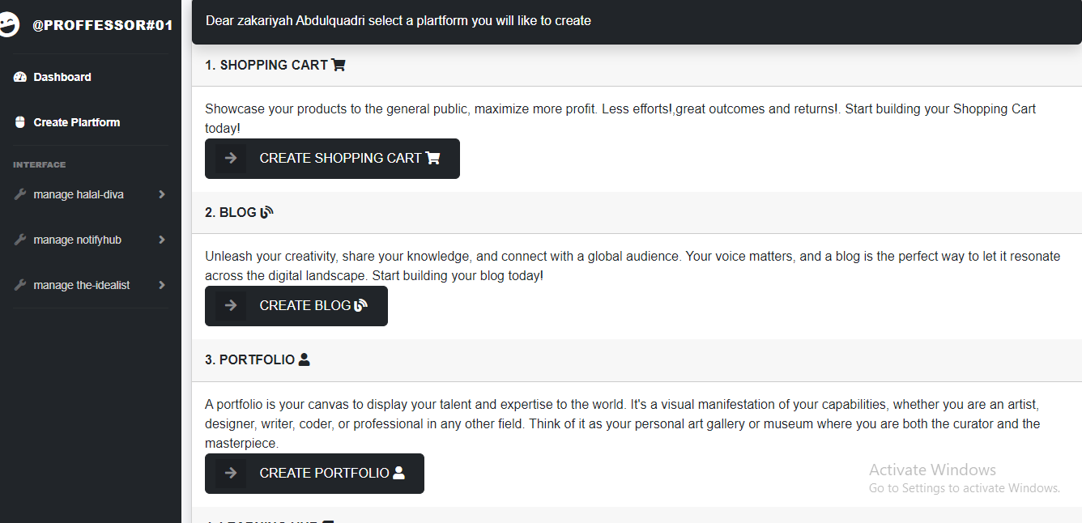1082x523 pixels.
Task: Click the Dashboard gauge icon
Action: click(x=20, y=77)
